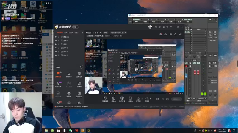Image resolution: width=238 pixels, height=133 pixels.
Task: Open the 弹幕助手 tool in the toolbox
Action: (58, 75)
